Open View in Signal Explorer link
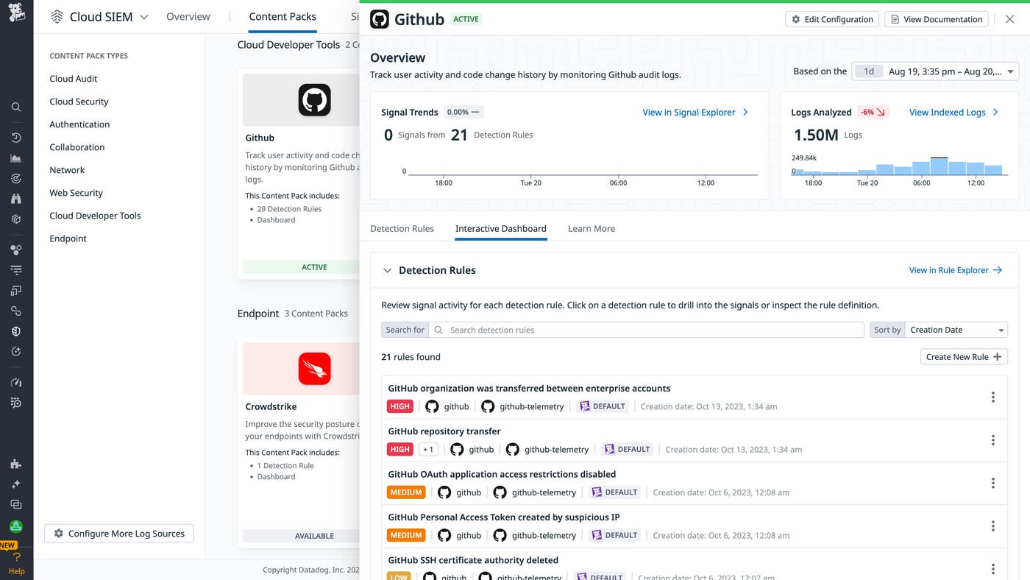This screenshot has height=580, width=1030. pyautogui.click(x=695, y=112)
